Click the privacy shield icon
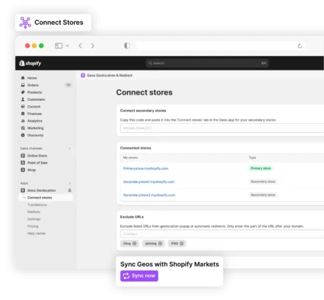Image resolution: width=324 pixels, height=300 pixels. 127,46
